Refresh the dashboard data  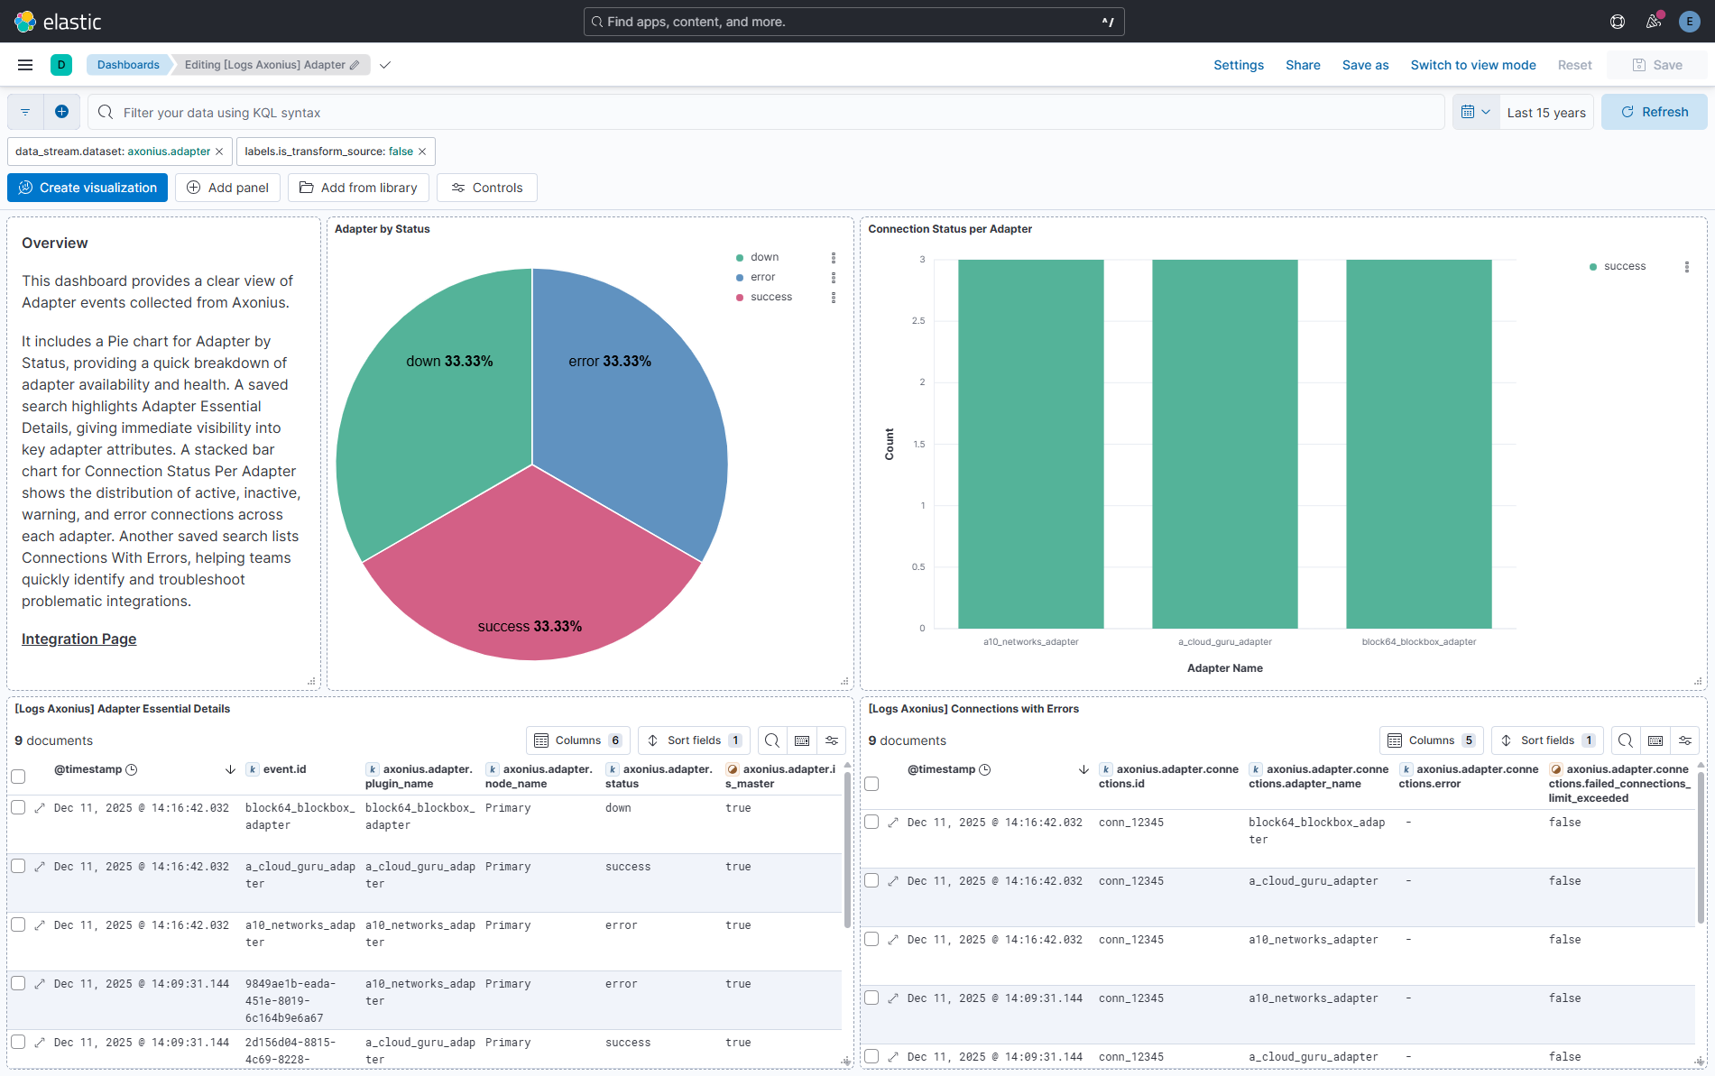1655,112
